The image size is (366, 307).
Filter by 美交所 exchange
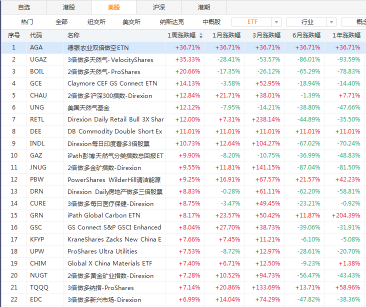[x=131, y=22]
